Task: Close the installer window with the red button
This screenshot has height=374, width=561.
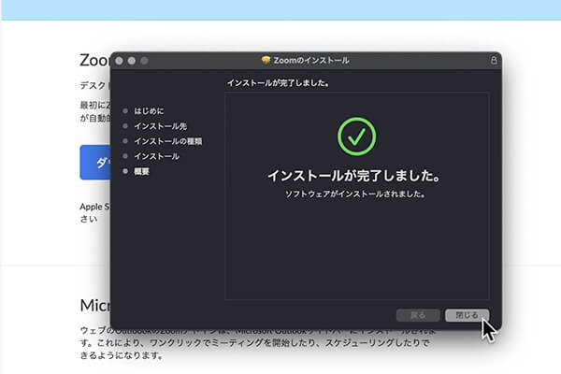Action: point(119,61)
